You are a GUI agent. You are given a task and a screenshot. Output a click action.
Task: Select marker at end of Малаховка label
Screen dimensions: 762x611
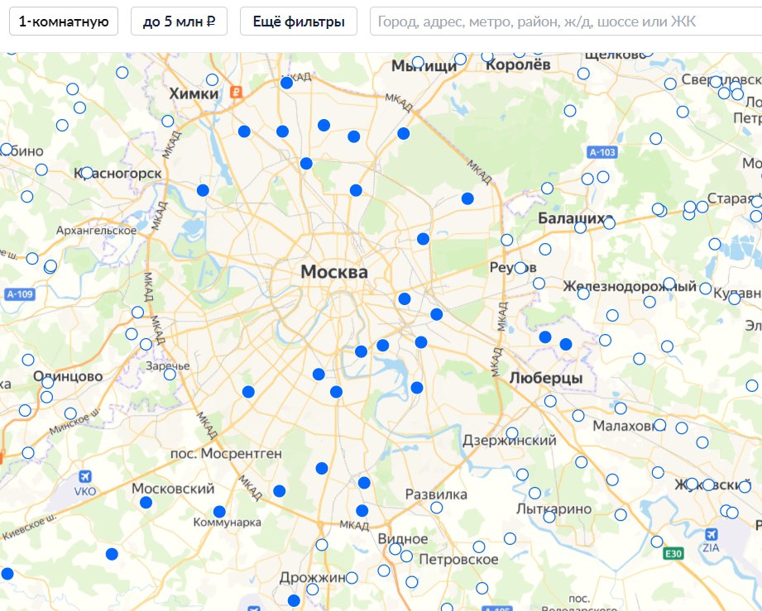click(x=659, y=425)
